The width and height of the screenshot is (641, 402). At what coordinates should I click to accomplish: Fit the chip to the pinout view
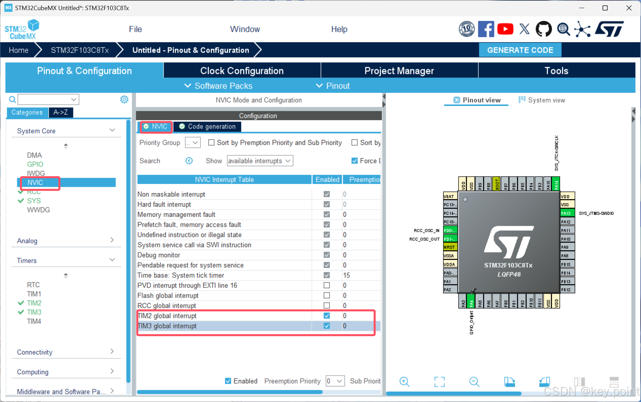pyautogui.click(x=439, y=382)
